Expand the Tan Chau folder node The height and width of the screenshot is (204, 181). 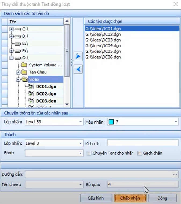18,72
